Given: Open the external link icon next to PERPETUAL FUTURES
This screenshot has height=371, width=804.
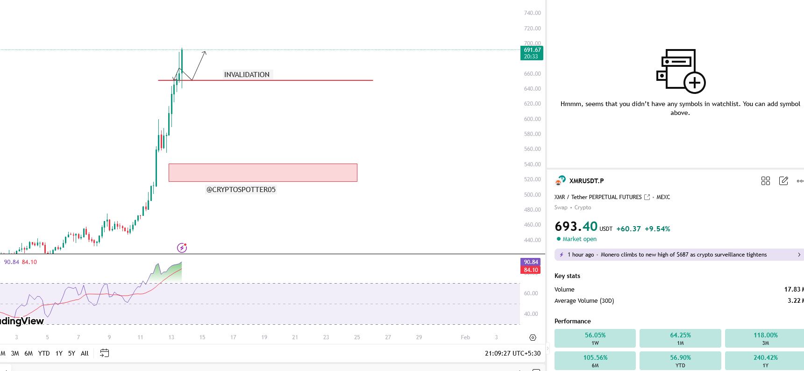Looking at the screenshot, I should 647,197.
